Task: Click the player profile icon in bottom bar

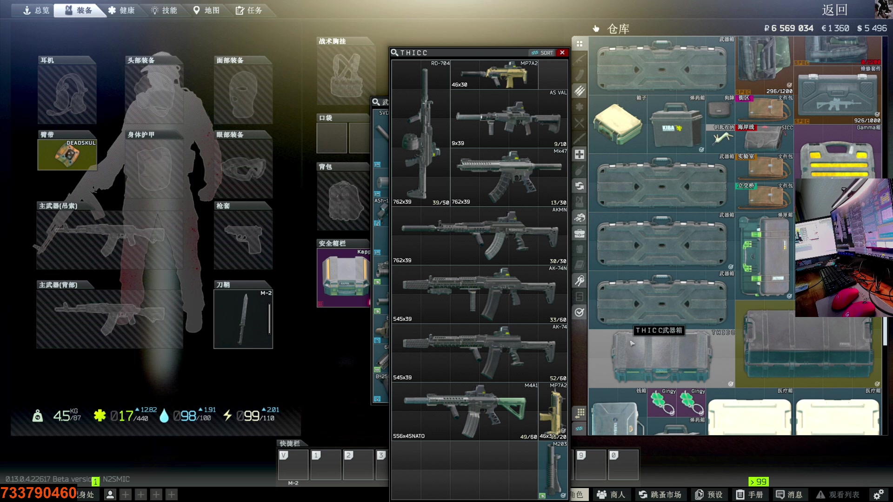Action: coord(110,495)
